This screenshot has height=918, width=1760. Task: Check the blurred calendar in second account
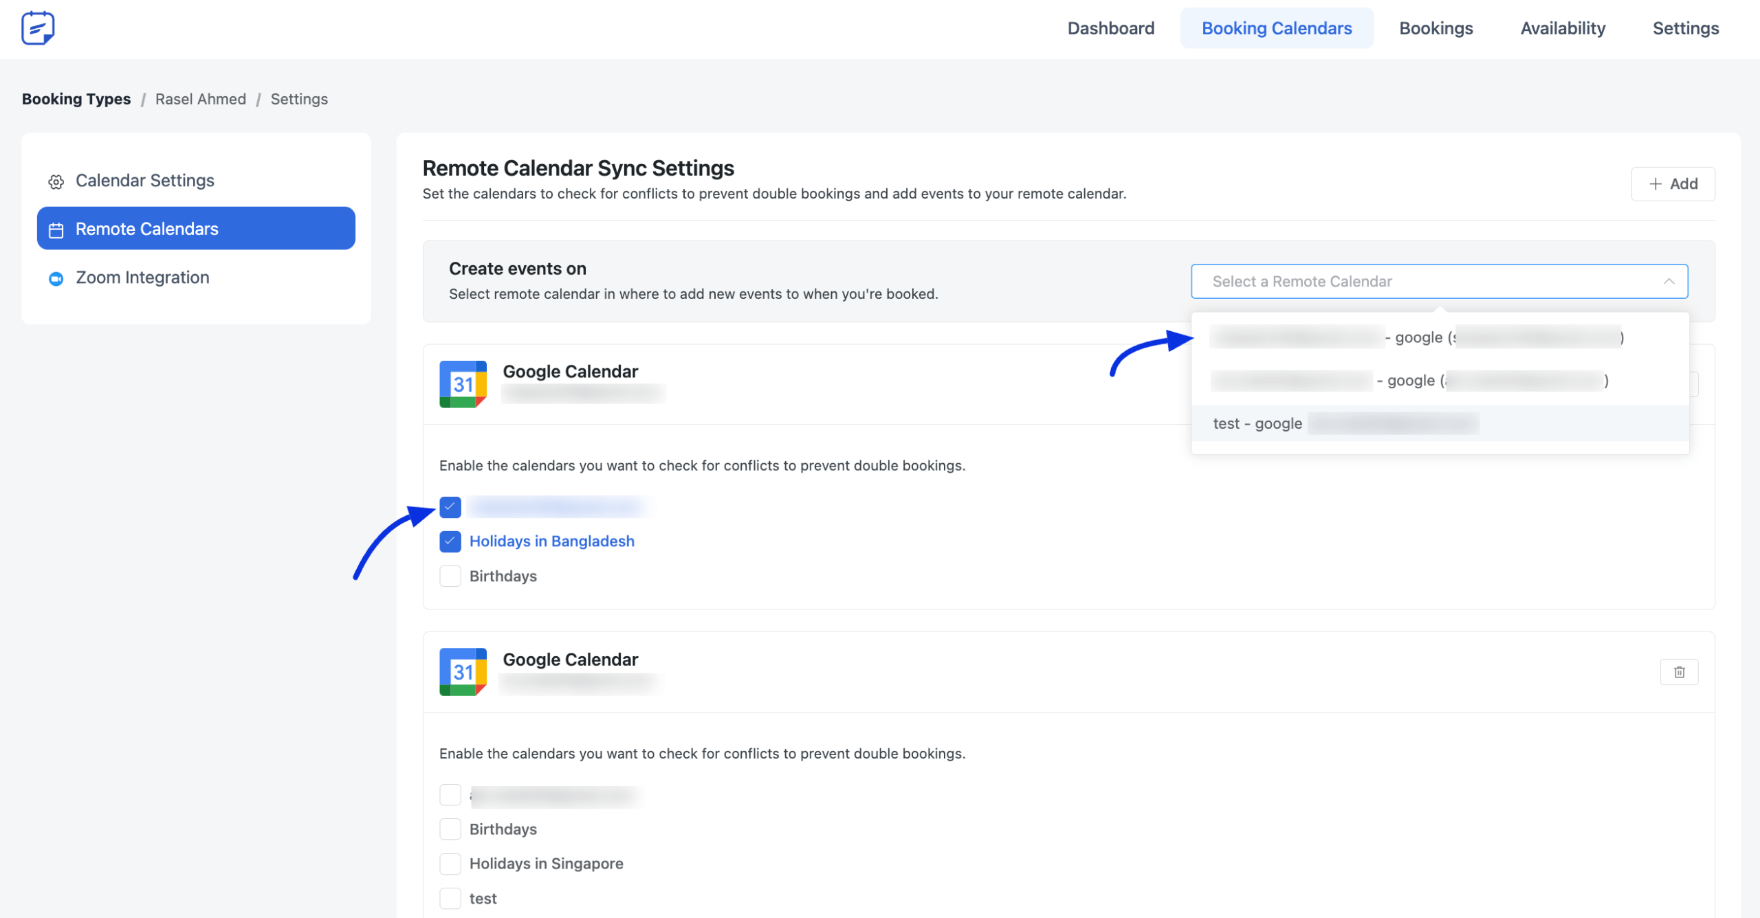point(450,795)
